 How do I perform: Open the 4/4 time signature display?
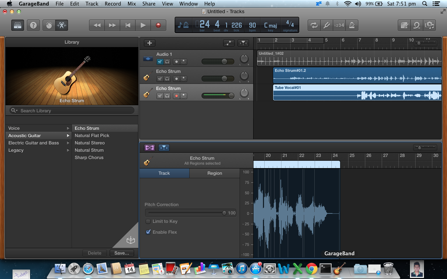pos(290,25)
